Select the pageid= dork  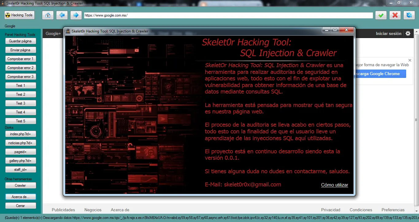[21, 152]
